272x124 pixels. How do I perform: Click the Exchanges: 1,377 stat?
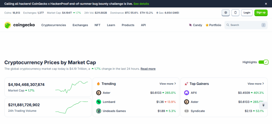coord(33,13)
